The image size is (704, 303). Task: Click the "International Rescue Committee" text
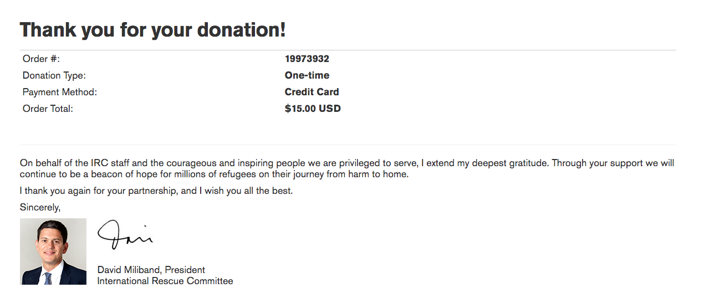point(165,281)
